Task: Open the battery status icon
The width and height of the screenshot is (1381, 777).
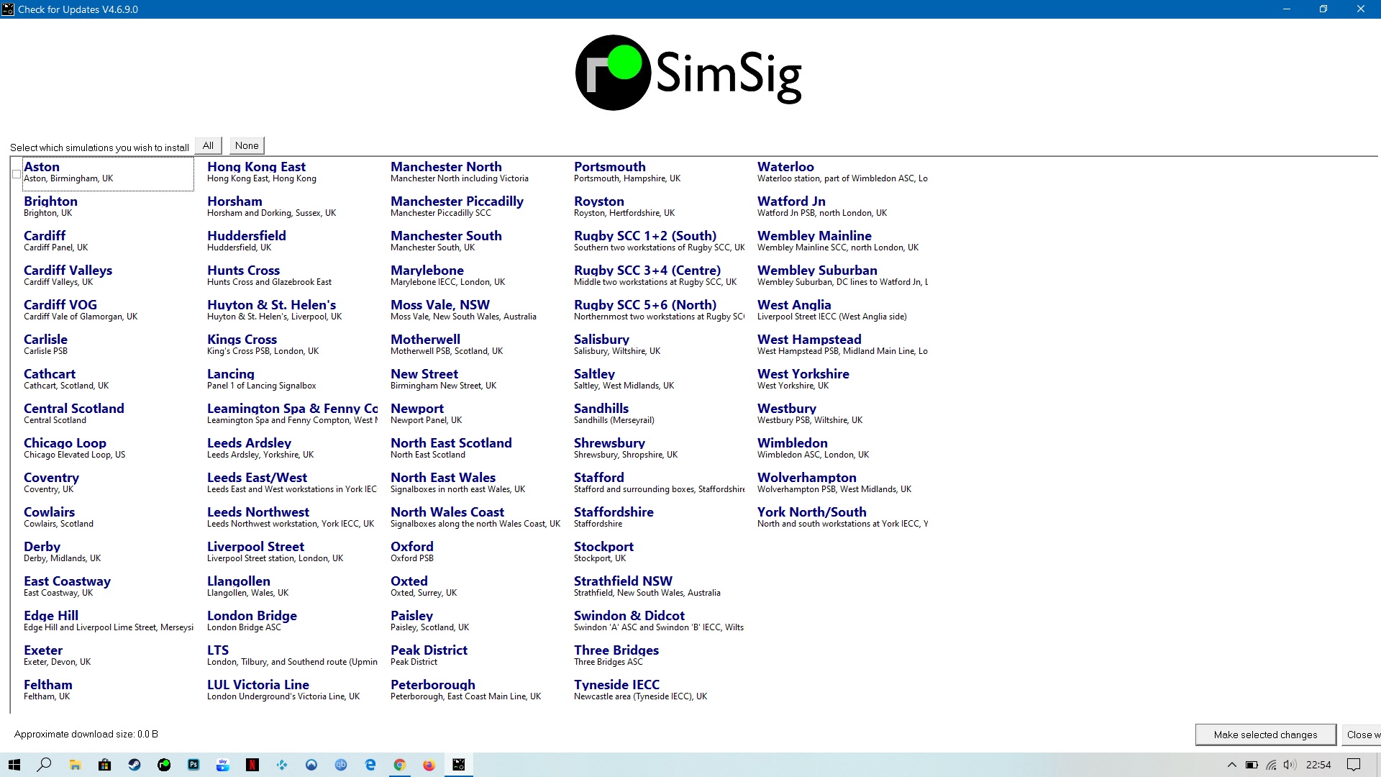Action: [1252, 765]
